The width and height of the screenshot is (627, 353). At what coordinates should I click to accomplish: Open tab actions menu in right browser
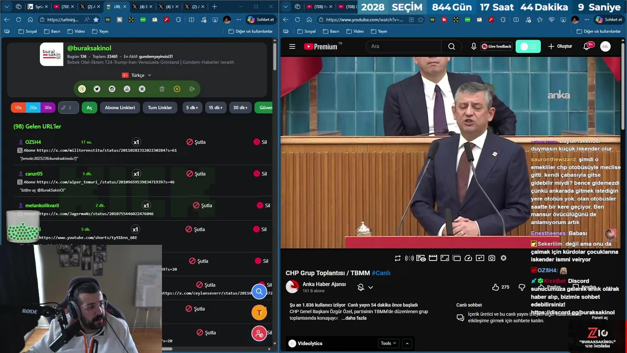pos(286,6)
